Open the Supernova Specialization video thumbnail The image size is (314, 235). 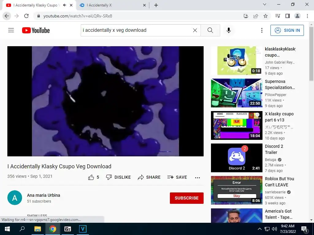236,93
